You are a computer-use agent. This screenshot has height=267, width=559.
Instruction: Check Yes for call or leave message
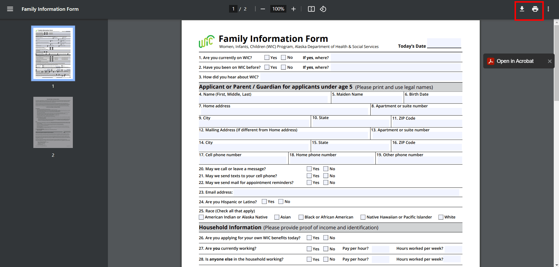(309, 169)
